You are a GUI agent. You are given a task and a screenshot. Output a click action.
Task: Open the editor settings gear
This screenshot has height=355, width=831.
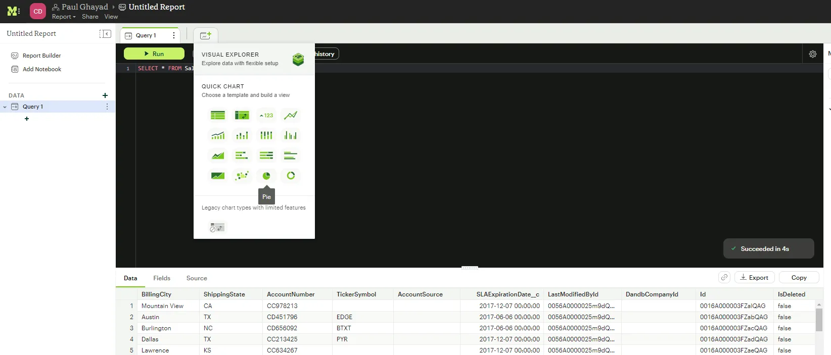pos(812,54)
